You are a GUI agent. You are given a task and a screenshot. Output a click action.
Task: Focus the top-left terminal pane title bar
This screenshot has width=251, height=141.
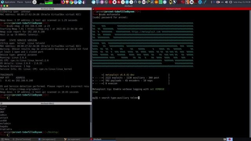(46, 9)
